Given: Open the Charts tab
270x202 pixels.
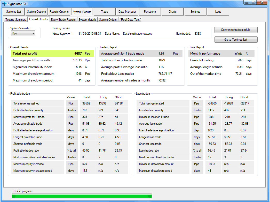Looking at the screenshot, I should (x=172, y=12).
